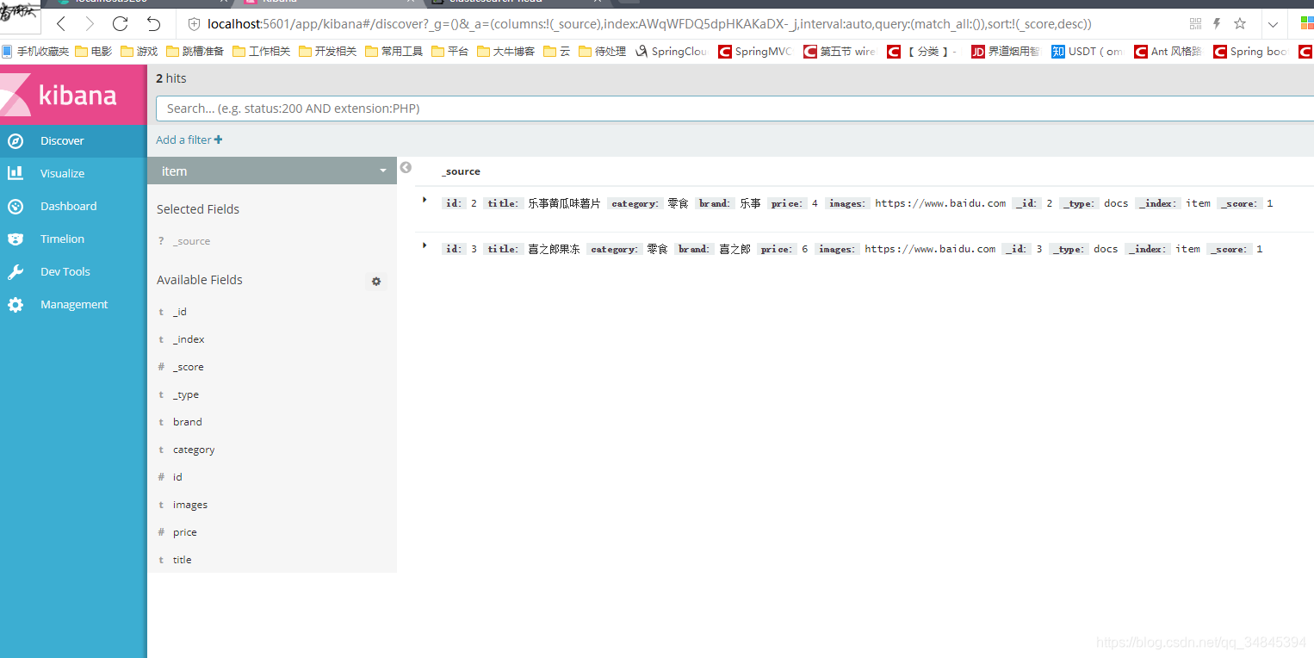Screen dimensions: 1314x658
Task: Open the 平台 bookmark folder
Action: (x=450, y=52)
